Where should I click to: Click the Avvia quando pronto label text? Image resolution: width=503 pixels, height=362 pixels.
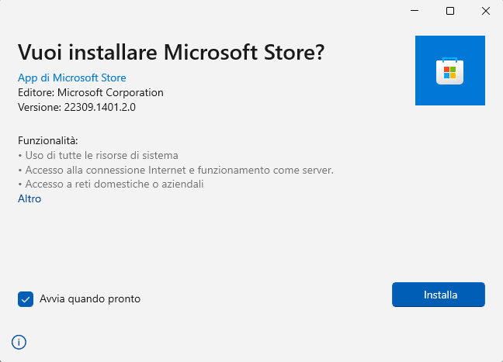tap(90, 299)
